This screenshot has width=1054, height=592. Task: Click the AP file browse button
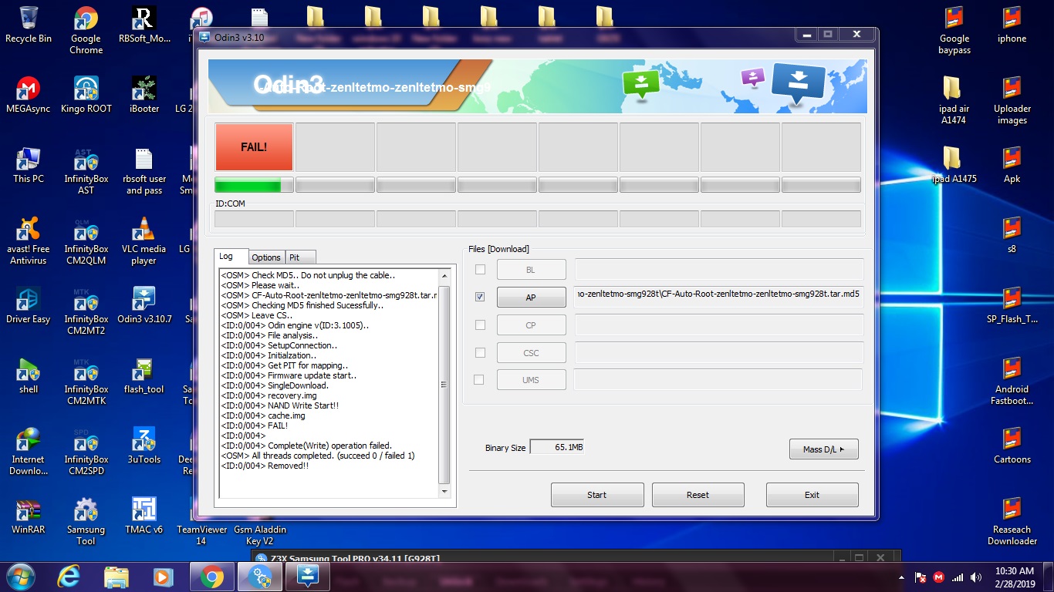[x=531, y=298]
